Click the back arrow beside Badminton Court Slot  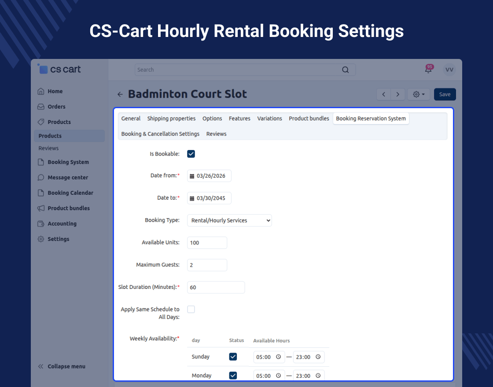[x=120, y=95]
